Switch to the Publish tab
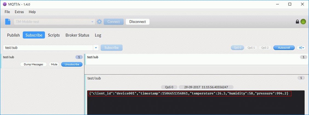The width and height of the screenshot is (309, 115). click(13, 35)
